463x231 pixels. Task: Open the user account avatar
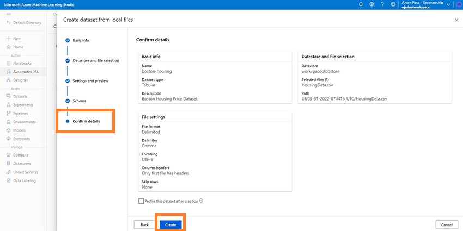457,4
